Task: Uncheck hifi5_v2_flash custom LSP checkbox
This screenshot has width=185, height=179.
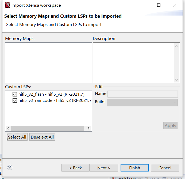Action: [x=15, y=94]
